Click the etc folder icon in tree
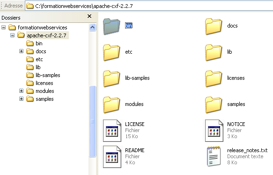This screenshot has height=175, width=273. [x=30, y=59]
